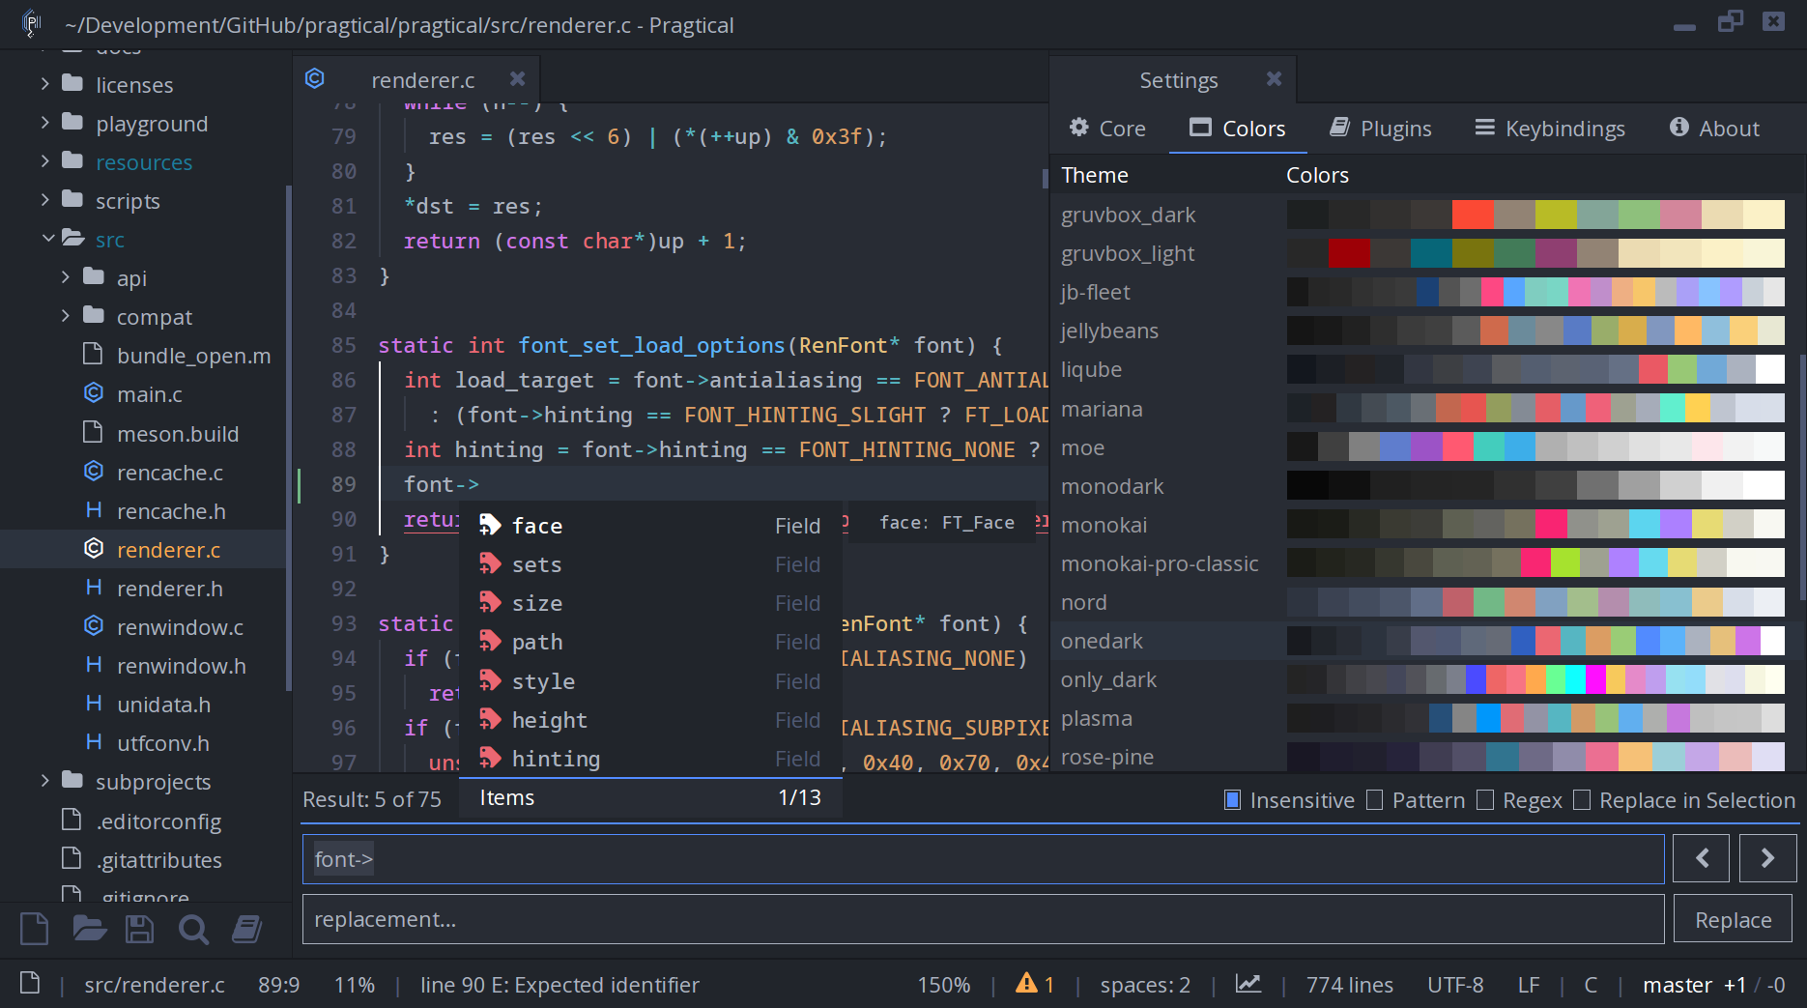The height and width of the screenshot is (1008, 1807).
Task: Enable Replace in Selection checkbox
Action: pyautogui.click(x=1582, y=800)
